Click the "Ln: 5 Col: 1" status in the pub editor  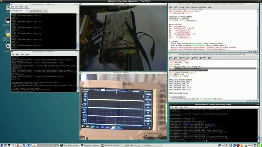253,51
